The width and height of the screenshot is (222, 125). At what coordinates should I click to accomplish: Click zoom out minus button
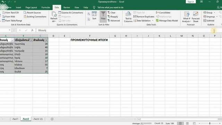tap(199, 124)
